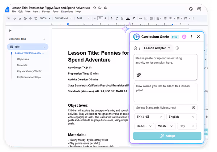The width and height of the screenshot is (217, 152).
Task: Open more toolbar options
Action: 193,18
